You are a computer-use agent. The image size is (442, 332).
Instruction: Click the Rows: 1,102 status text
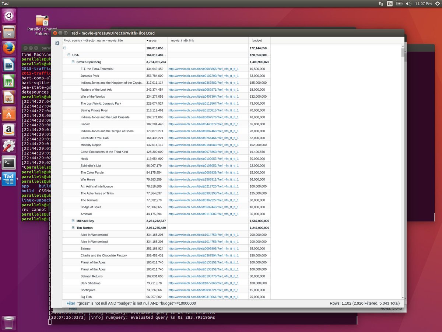click(x=365, y=303)
